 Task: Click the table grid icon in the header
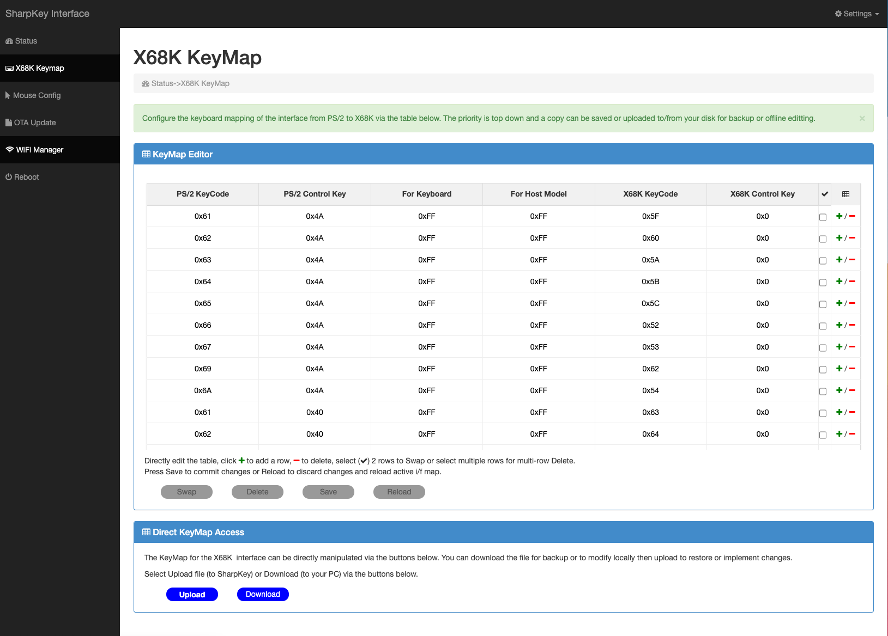click(x=845, y=194)
